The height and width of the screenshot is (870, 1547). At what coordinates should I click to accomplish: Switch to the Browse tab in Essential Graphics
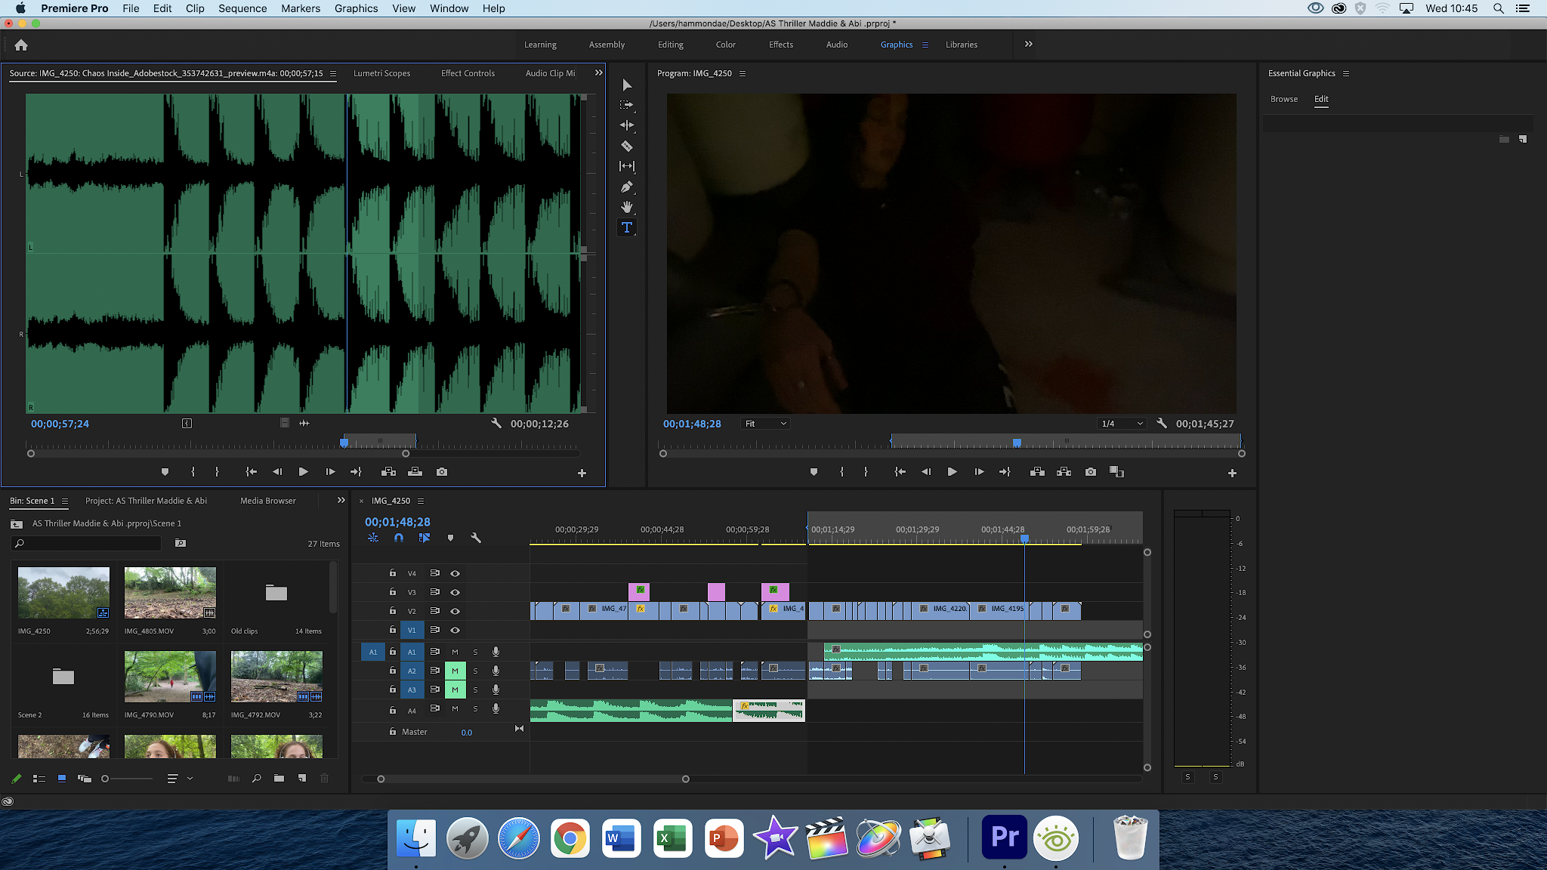pos(1283,99)
